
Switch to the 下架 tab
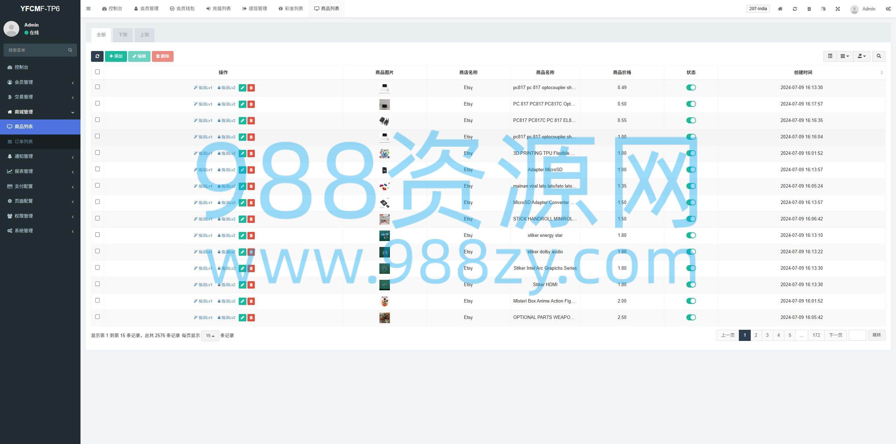coord(122,35)
